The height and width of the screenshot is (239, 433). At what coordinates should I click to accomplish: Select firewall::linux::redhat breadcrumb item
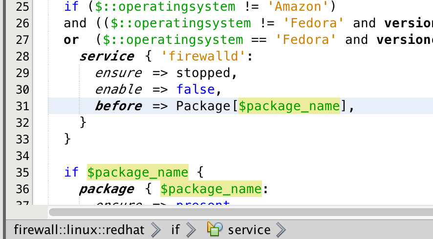point(79,230)
